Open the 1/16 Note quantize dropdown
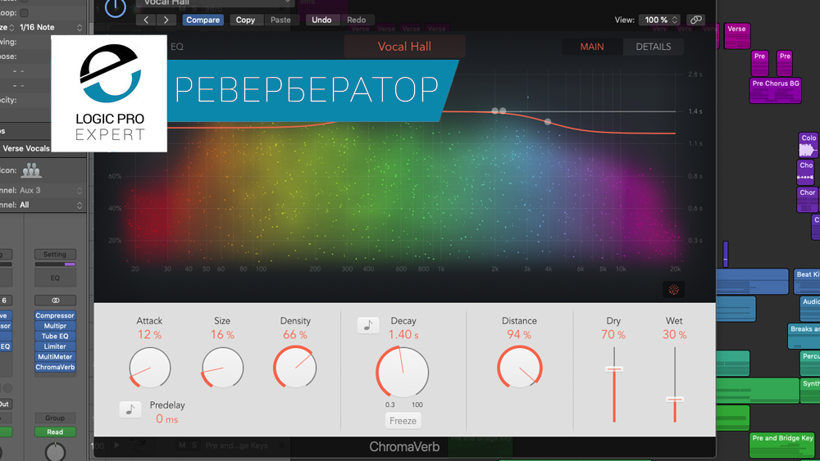 [x=51, y=27]
